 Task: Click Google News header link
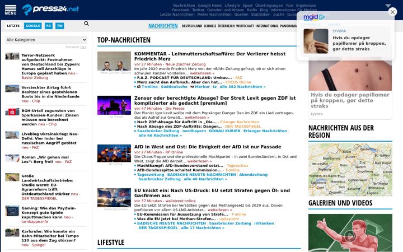(210, 6)
